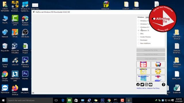Select the Enable refs desktop icon
The width and height of the screenshot is (184, 103).
pos(177,89)
